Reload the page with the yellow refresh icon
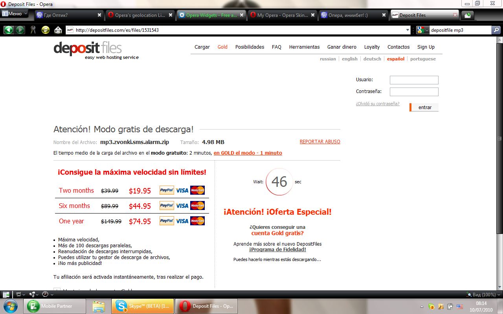 point(46,30)
